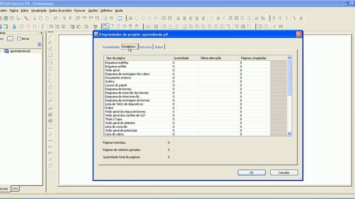Toggle the Ativar filter checkbox
Viewport: 355px width, 199px height.
pyautogui.click(x=19, y=39)
